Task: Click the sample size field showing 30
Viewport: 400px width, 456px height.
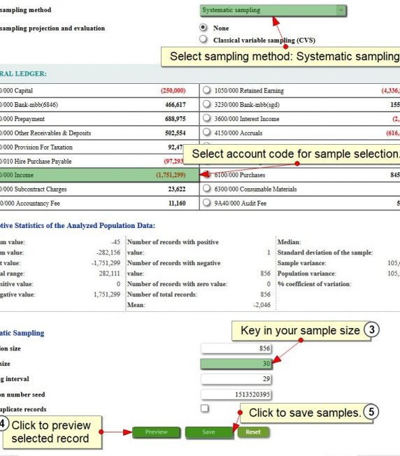Action: (x=236, y=364)
